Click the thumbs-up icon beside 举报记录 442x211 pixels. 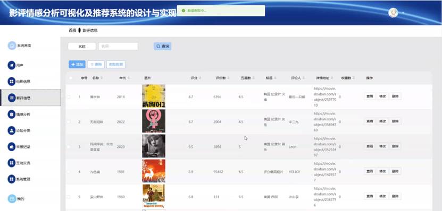[x=12, y=146]
